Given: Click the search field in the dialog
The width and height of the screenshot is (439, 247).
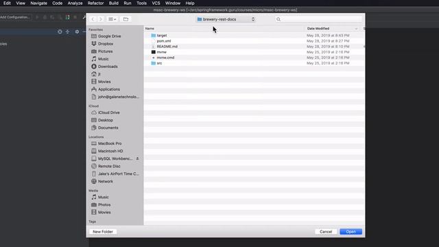Looking at the screenshot, I should tap(318, 19).
